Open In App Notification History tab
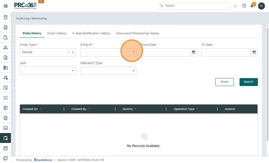 coord(91,33)
